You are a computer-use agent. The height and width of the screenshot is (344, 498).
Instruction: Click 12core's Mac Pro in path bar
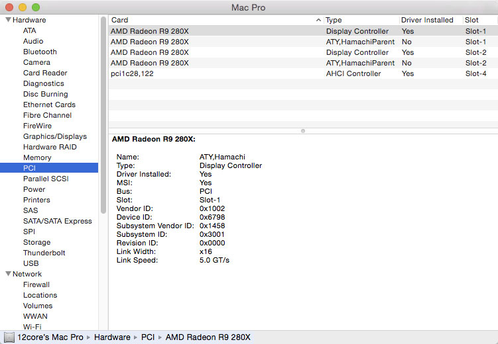click(50, 337)
